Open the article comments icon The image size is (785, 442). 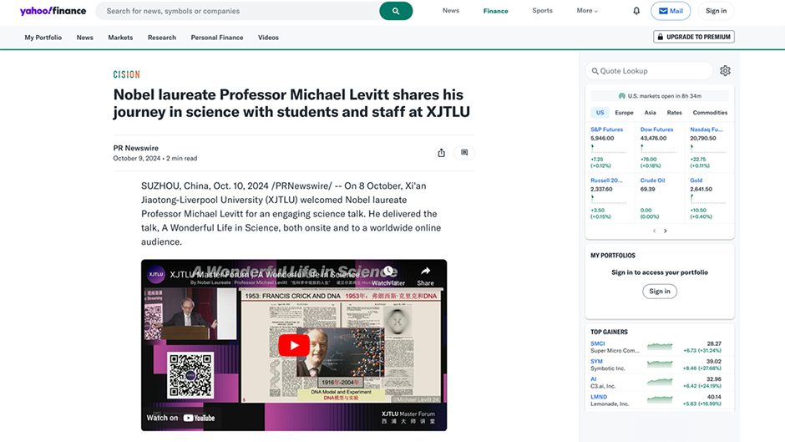click(464, 152)
